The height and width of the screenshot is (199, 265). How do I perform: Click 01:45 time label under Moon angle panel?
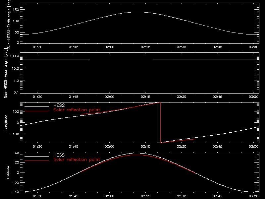pos(74,97)
